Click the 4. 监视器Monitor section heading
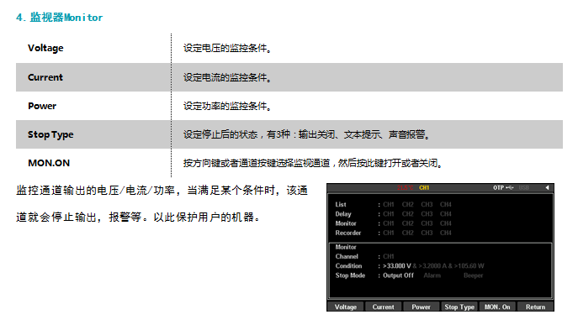Screen dimensions: 578x325 pyautogui.click(x=60, y=18)
